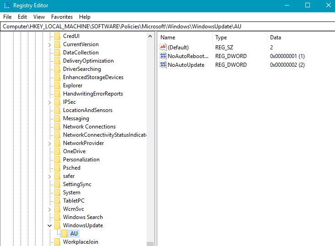Screen dimensions: 335x246
Task: Click the (Default) string value icon
Action: [163, 47]
